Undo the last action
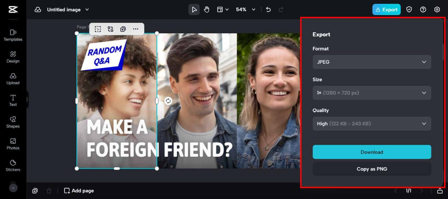The width and height of the screenshot is (448, 199). [268, 9]
